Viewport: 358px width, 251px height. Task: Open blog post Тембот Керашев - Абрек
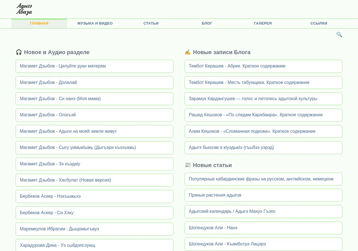click(263, 66)
